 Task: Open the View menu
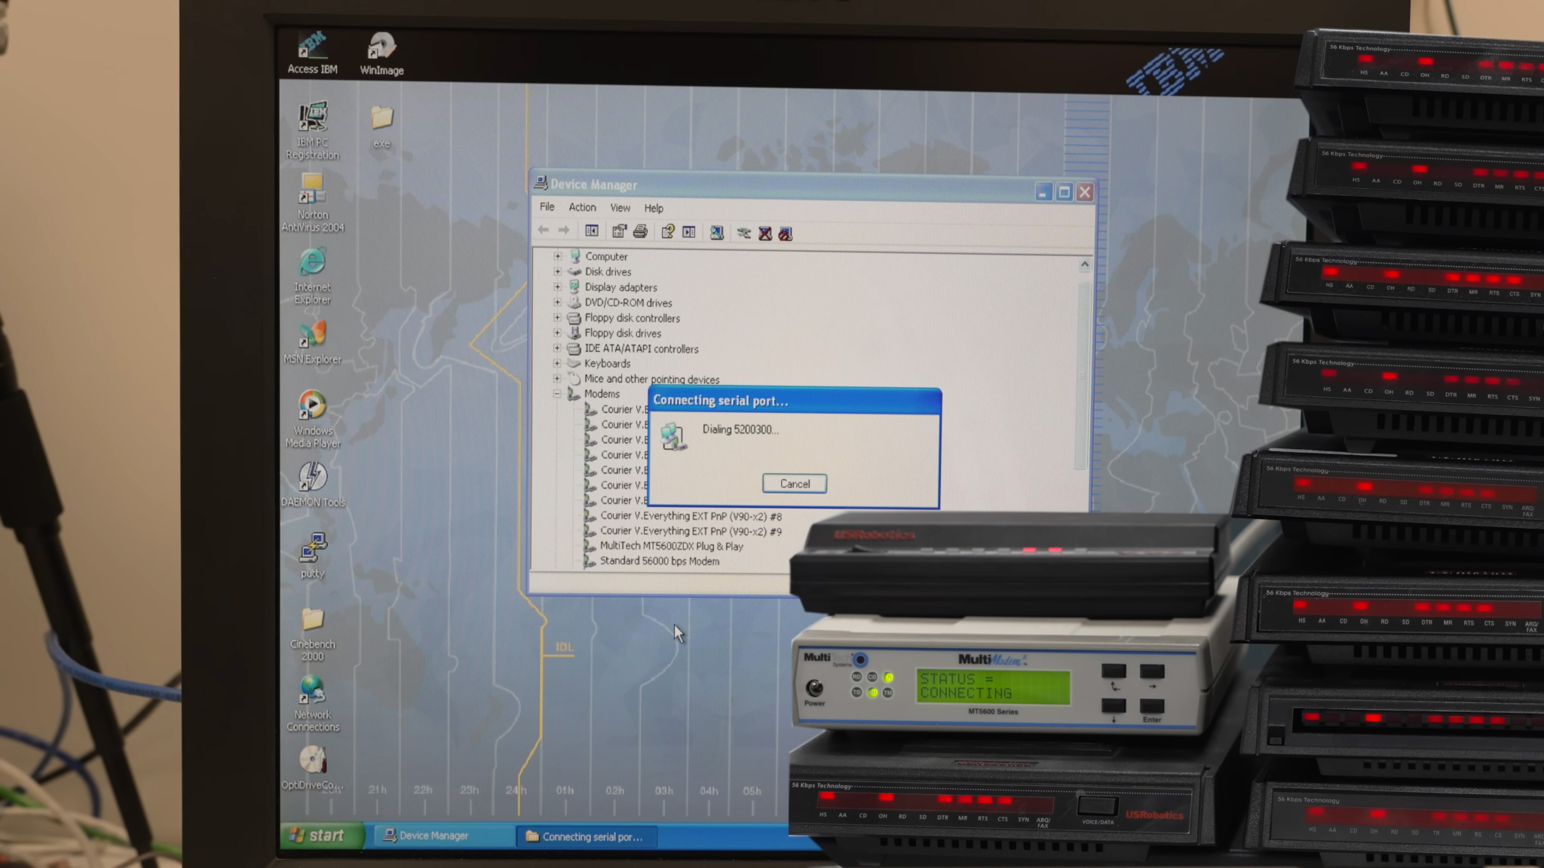pos(620,208)
